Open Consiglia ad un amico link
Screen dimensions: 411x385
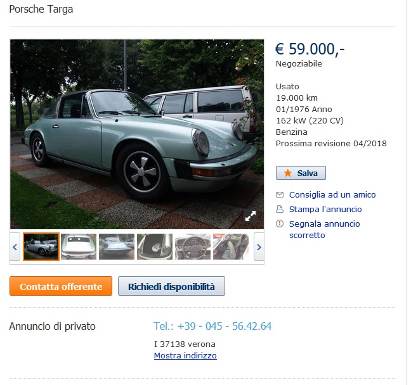point(332,195)
